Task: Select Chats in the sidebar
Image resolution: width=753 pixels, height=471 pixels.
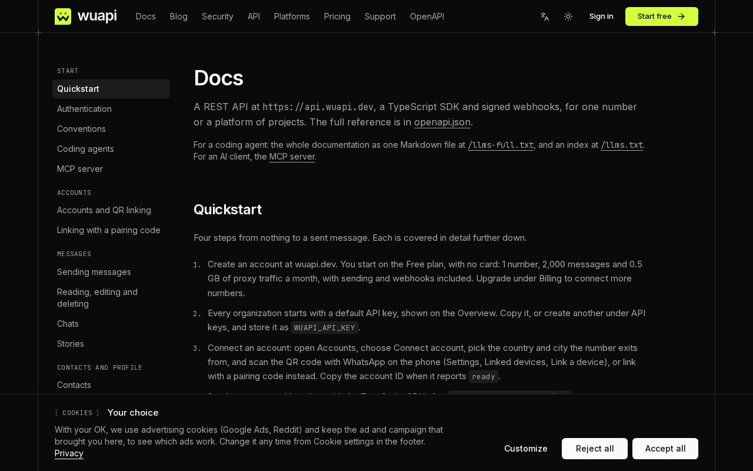Action: point(111,324)
